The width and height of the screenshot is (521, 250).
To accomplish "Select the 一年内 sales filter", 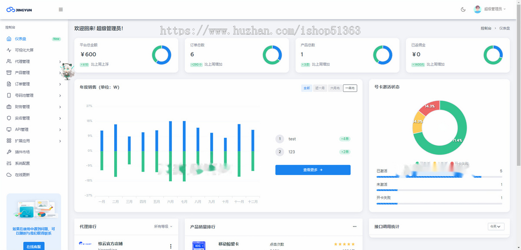I will click(x=350, y=88).
